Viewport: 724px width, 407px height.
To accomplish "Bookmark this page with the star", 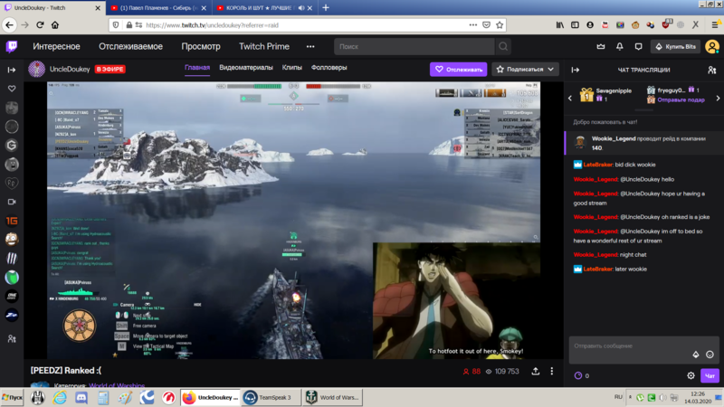I will 500,25.
